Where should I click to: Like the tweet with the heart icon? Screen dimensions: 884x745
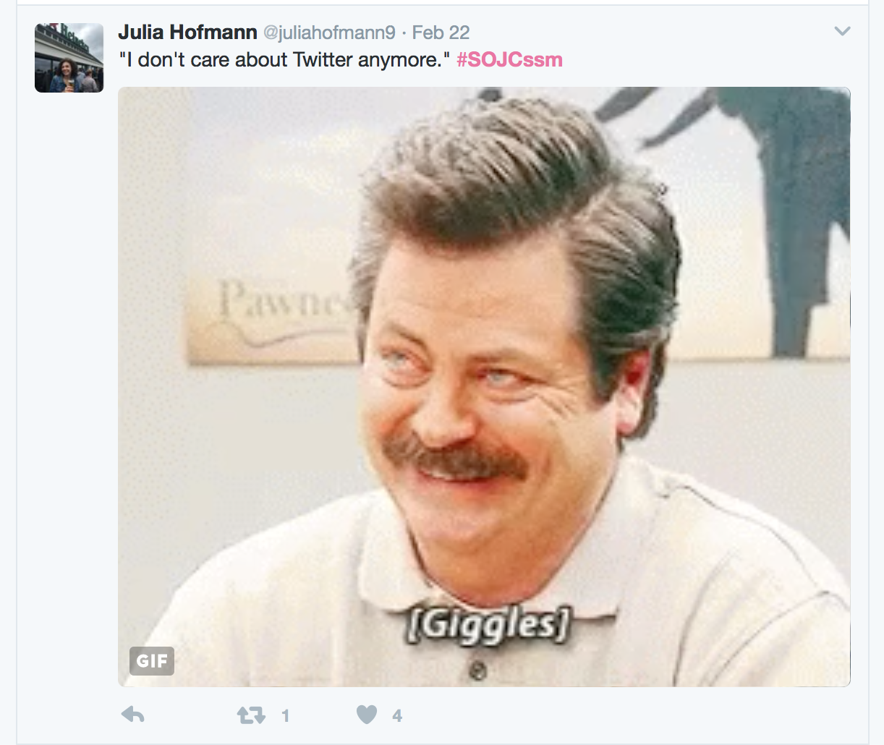[x=367, y=715]
